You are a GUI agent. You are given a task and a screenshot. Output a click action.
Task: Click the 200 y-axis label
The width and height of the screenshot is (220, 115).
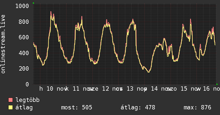pos(24,69)
